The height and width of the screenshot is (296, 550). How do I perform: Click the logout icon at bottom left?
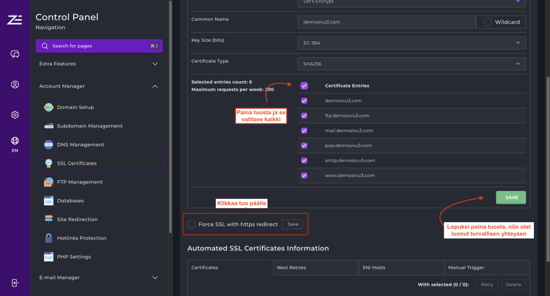click(x=15, y=283)
